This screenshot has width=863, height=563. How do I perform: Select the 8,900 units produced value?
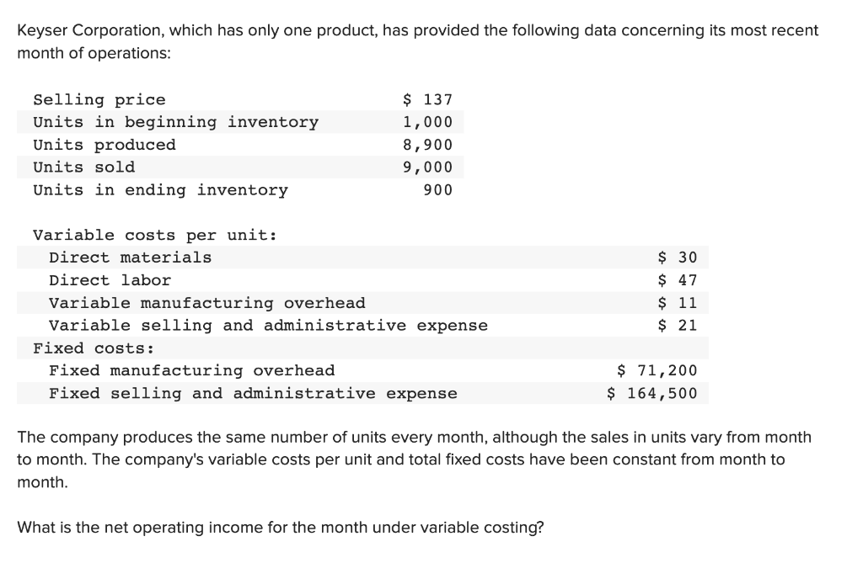tap(427, 145)
